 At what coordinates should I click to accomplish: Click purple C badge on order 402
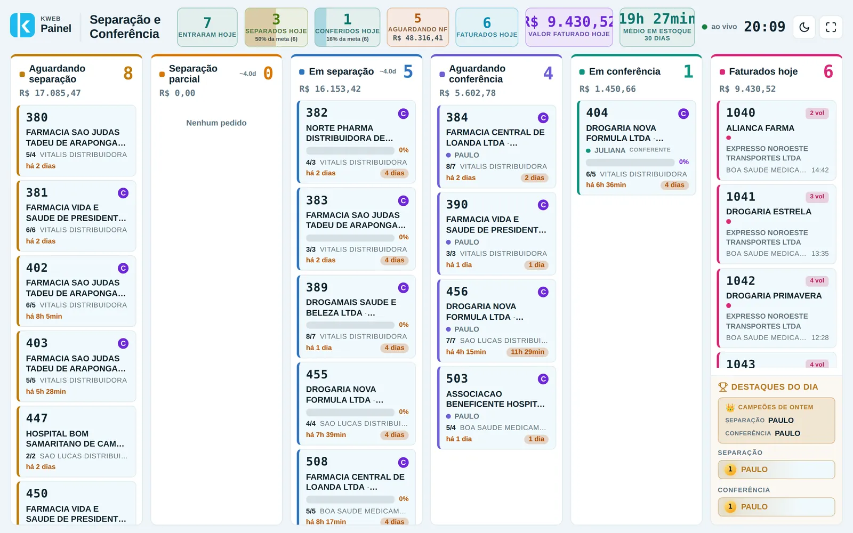pyautogui.click(x=123, y=268)
